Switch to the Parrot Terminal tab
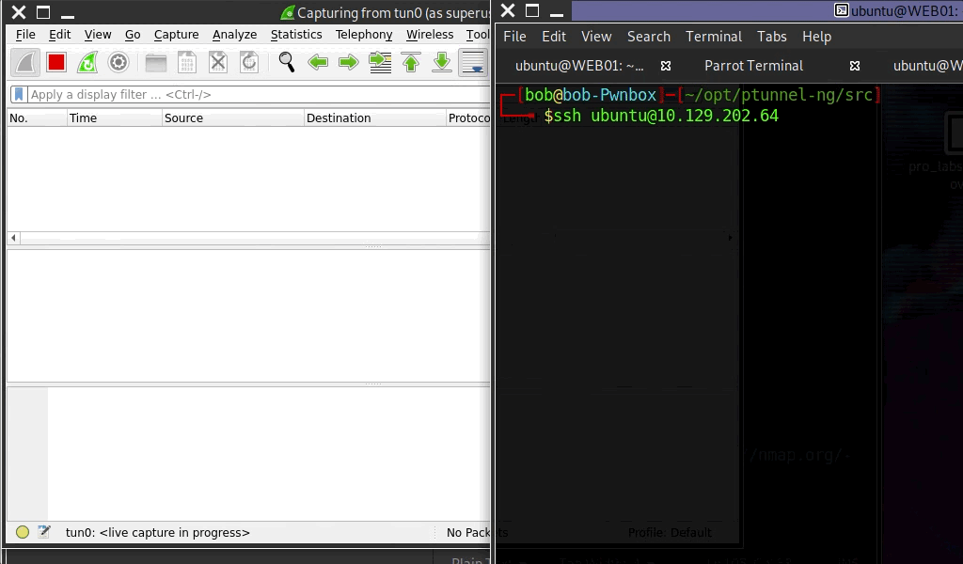This screenshot has width=963, height=564. (x=753, y=66)
